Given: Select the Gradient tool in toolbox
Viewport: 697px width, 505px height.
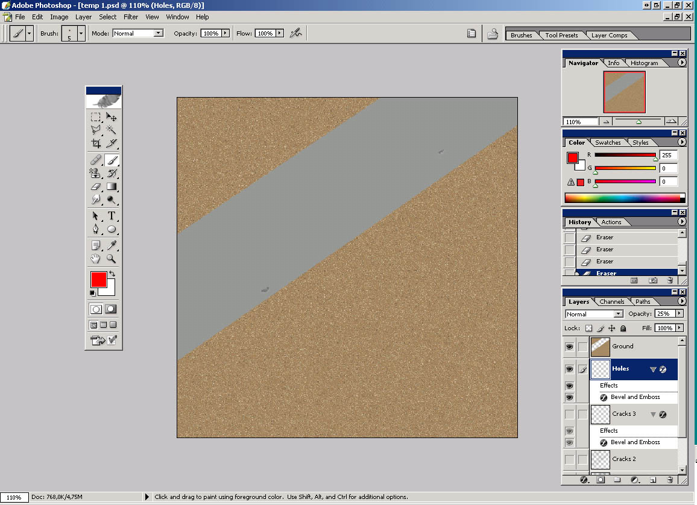Looking at the screenshot, I should point(112,186).
